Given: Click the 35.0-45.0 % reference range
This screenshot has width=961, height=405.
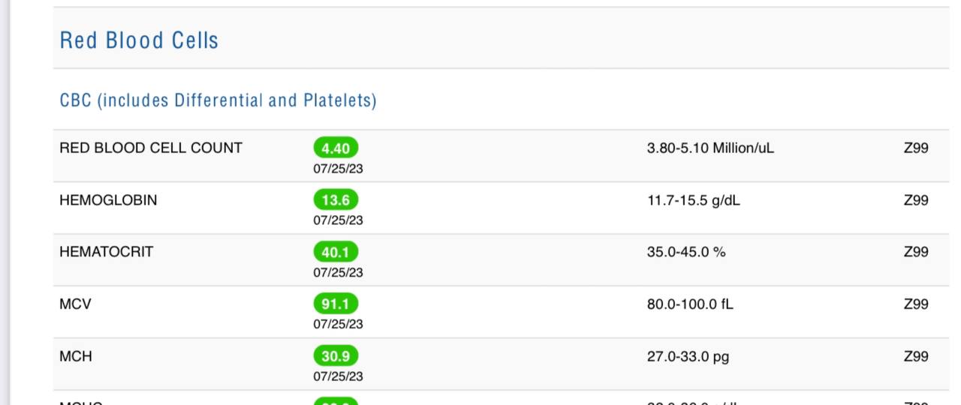Looking at the screenshot, I should point(686,252).
